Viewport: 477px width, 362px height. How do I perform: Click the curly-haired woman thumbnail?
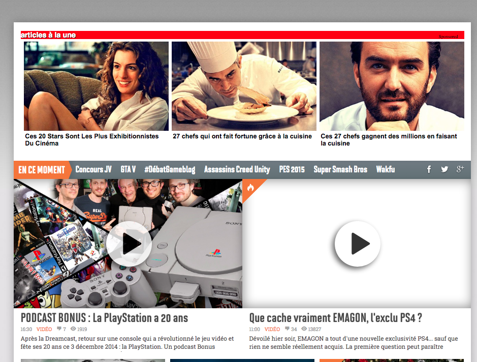(x=96, y=86)
